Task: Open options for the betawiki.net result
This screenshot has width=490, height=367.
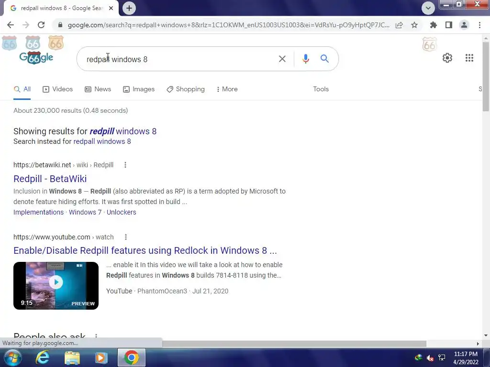Action: pyautogui.click(x=125, y=165)
